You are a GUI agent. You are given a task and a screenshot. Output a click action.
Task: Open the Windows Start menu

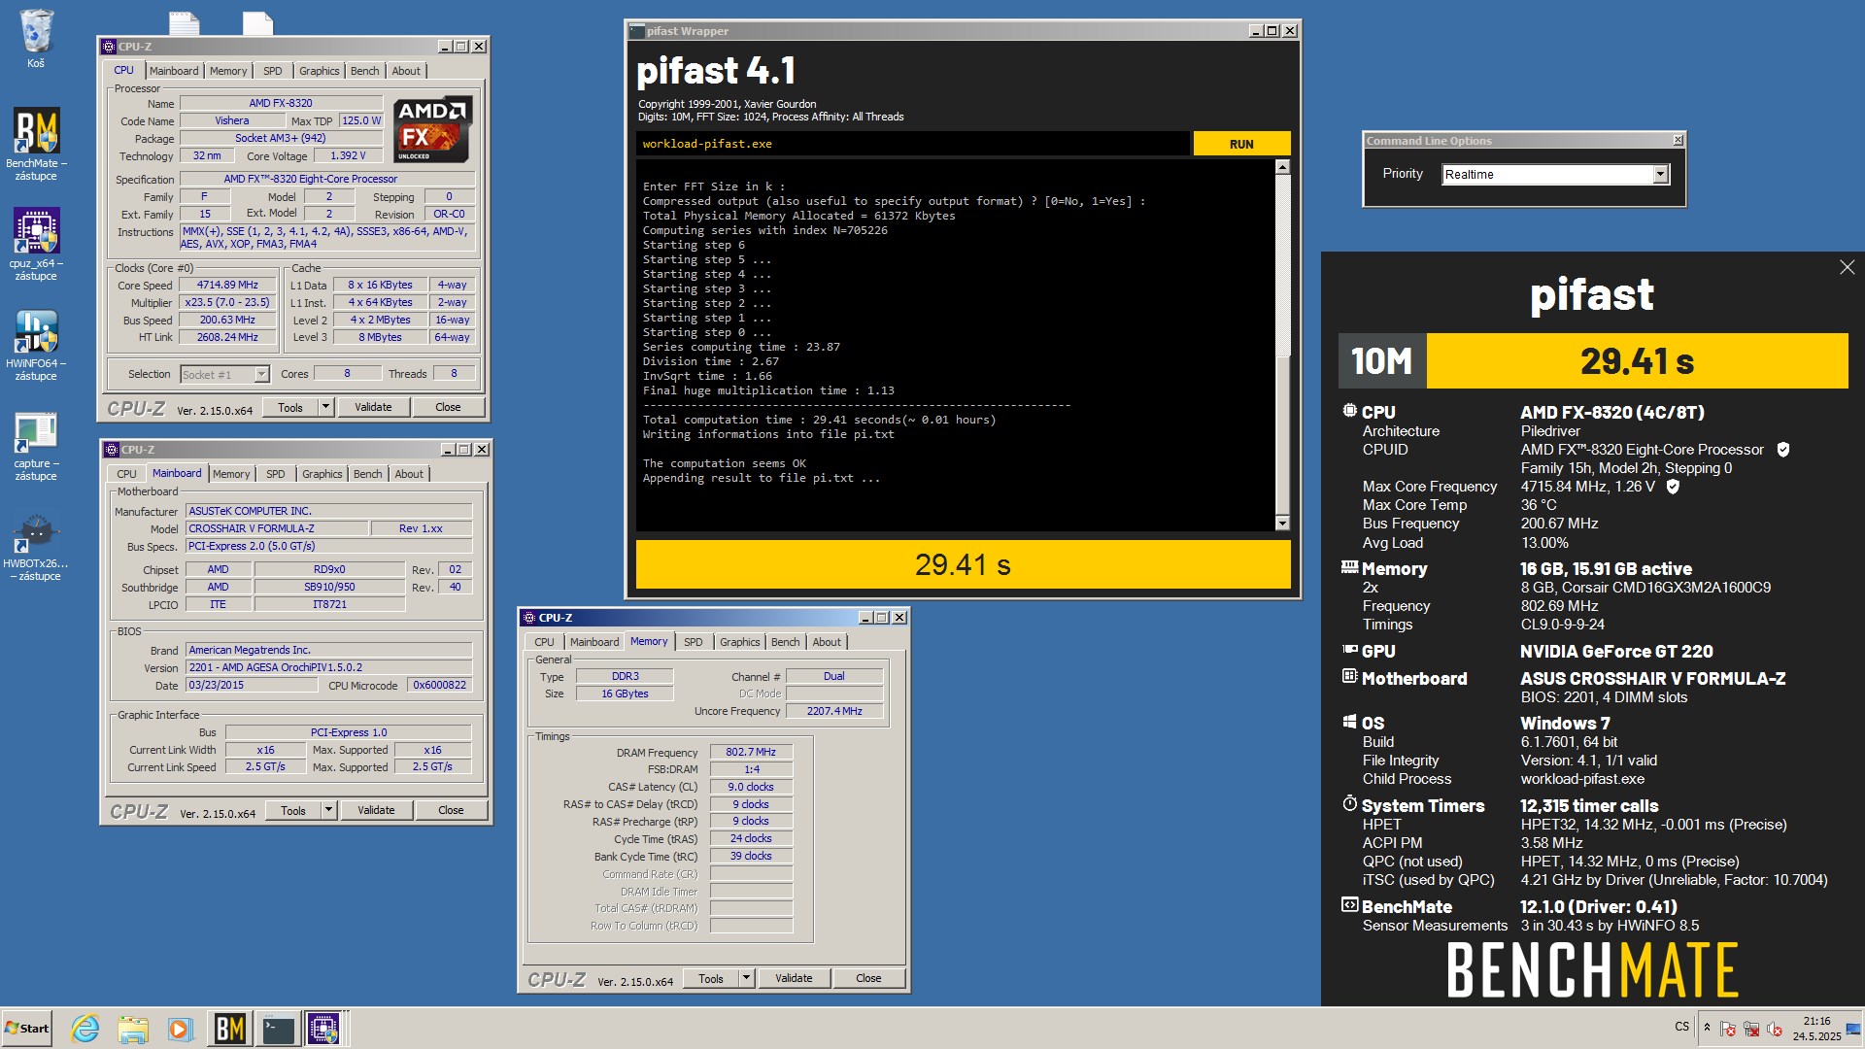(26, 1029)
